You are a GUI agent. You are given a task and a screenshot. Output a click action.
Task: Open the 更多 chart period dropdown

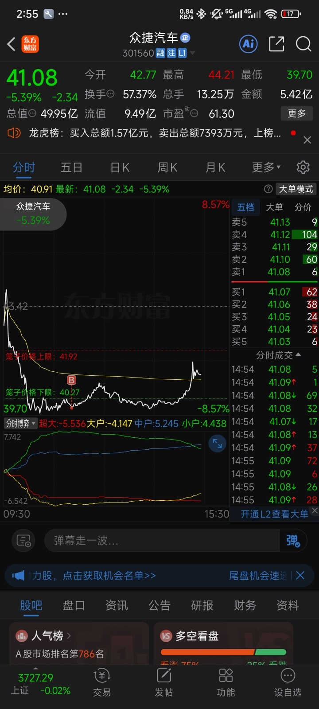pos(266,167)
